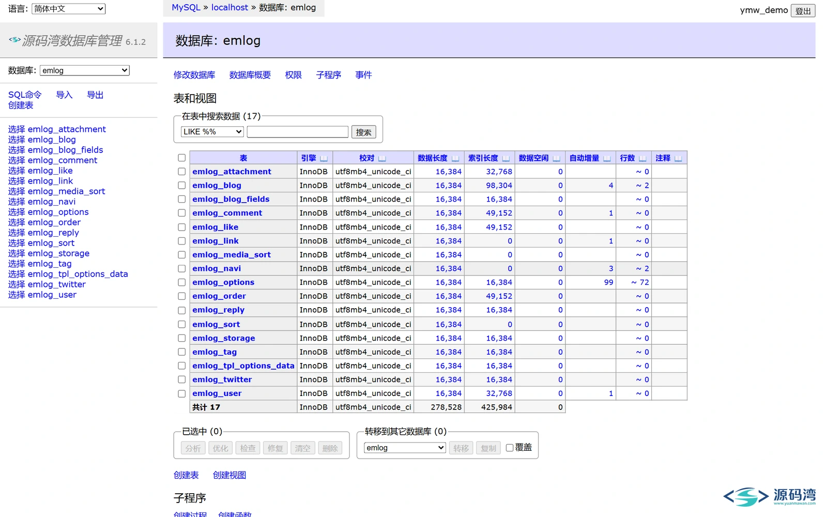Open the help icon beside 注释 header

point(679,158)
